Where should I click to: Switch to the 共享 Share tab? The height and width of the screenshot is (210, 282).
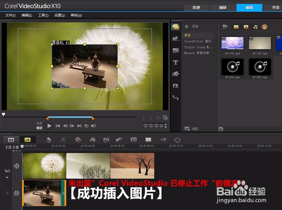coord(272,8)
